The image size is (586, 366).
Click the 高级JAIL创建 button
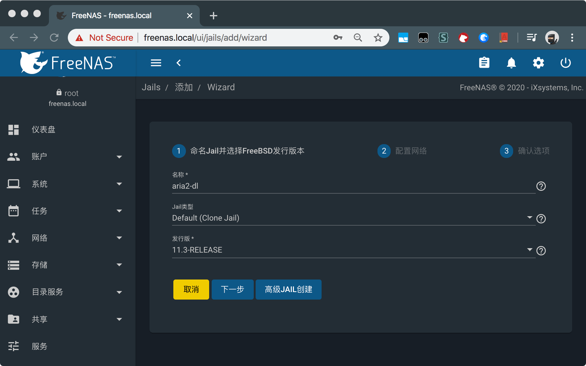288,289
